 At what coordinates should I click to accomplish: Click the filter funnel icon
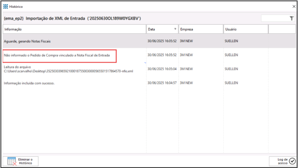(x=291, y=18)
